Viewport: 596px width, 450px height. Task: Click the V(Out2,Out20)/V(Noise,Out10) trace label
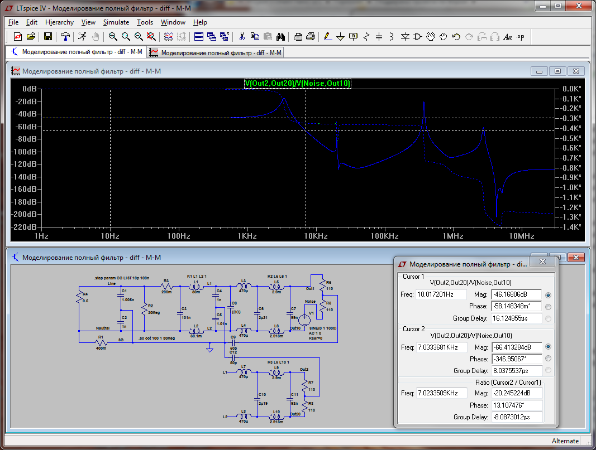click(297, 83)
